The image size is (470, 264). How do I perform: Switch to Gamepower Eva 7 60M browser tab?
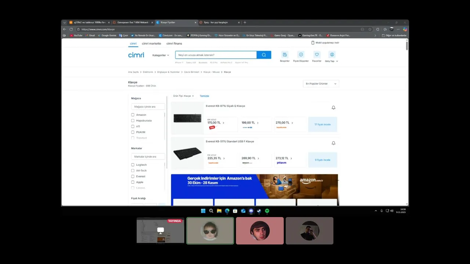[x=133, y=22]
